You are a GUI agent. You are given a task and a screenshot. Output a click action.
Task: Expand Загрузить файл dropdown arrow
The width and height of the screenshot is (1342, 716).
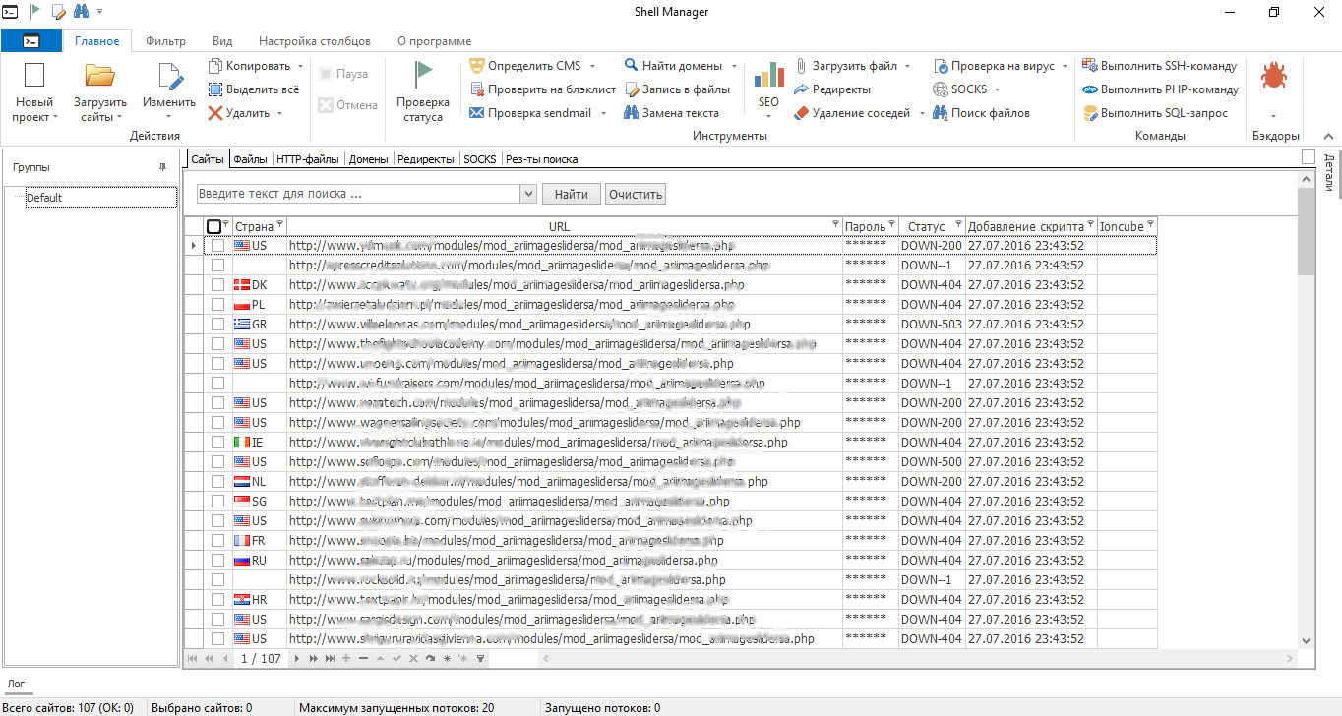point(907,66)
